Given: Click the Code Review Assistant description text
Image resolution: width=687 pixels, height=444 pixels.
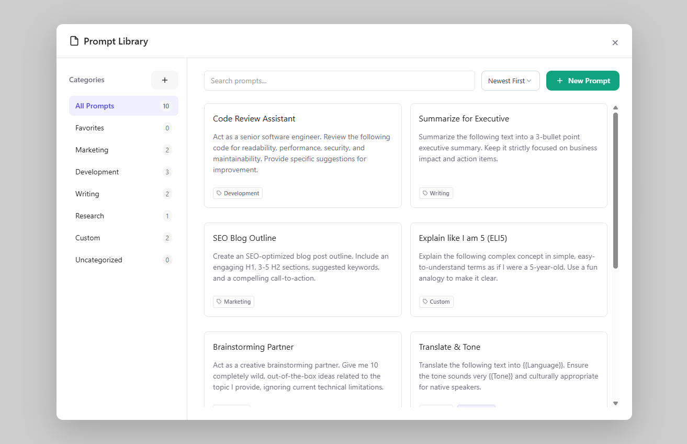Looking at the screenshot, I should pyautogui.click(x=302, y=153).
